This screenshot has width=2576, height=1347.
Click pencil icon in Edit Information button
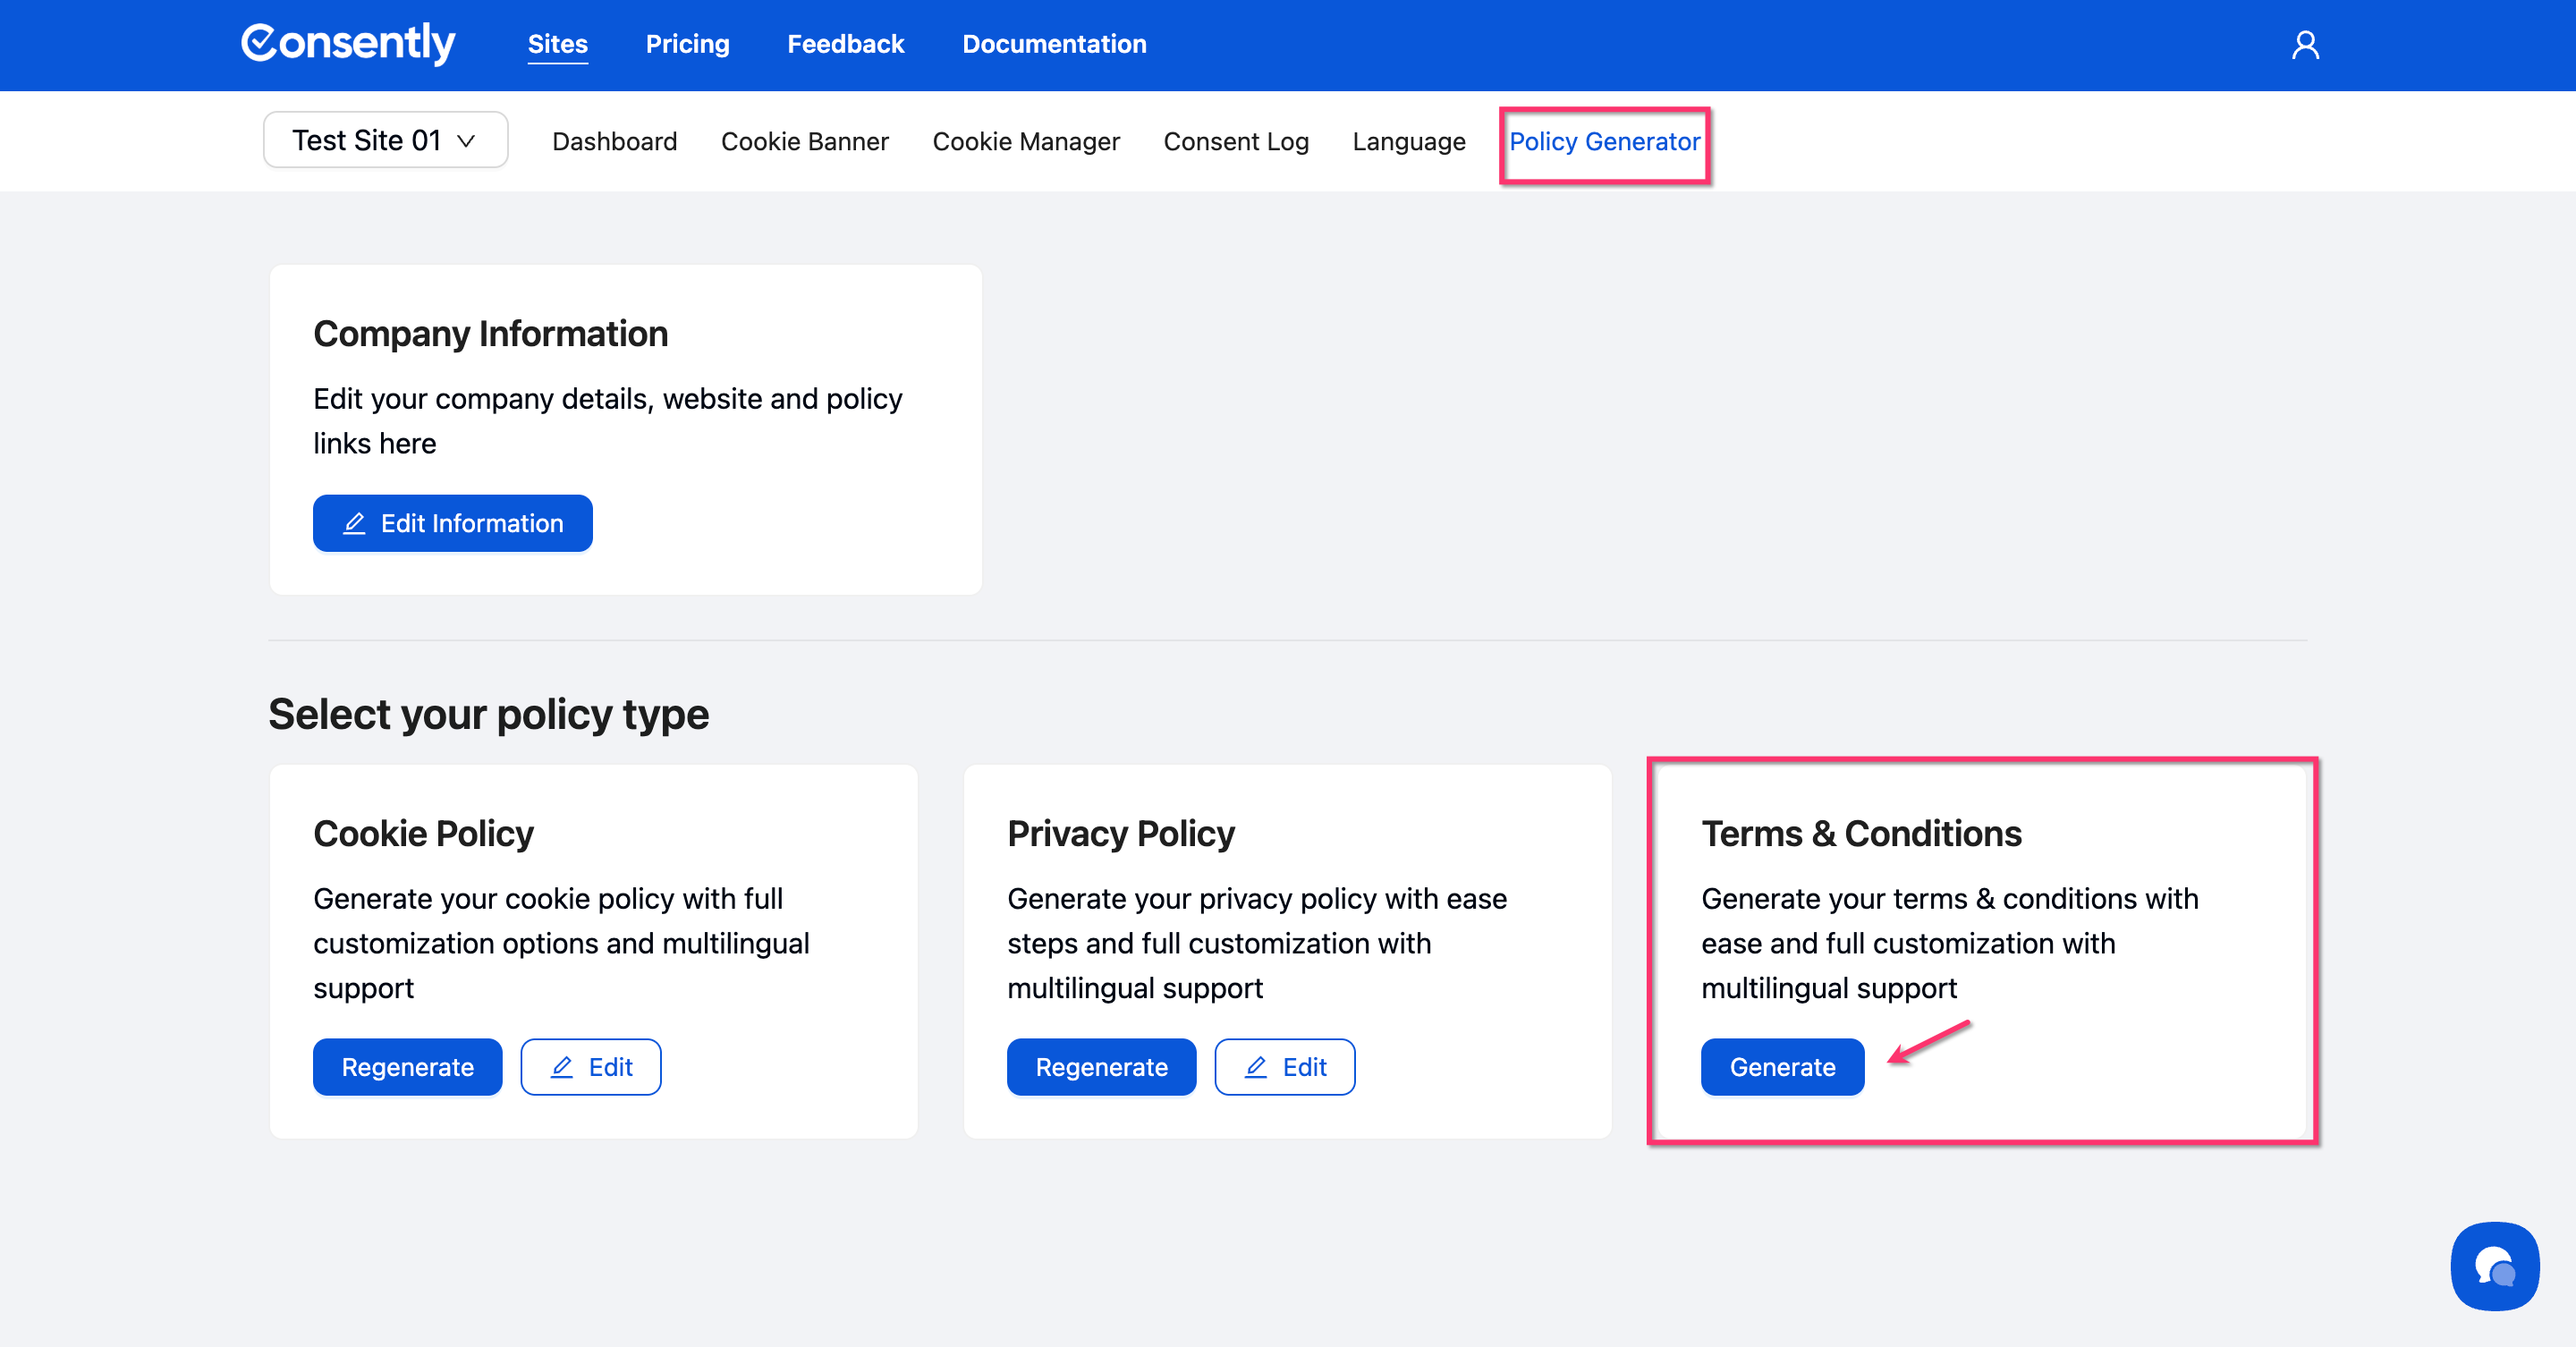(x=354, y=523)
